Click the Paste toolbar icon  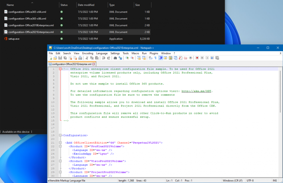(97, 58)
